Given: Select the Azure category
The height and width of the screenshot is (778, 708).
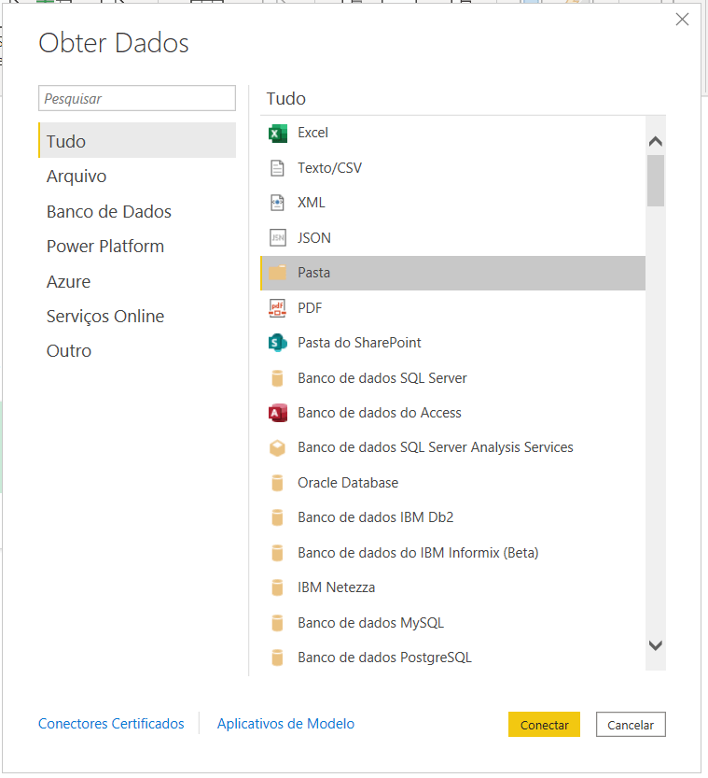Looking at the screenshot, I should click(x=137, y=281).
